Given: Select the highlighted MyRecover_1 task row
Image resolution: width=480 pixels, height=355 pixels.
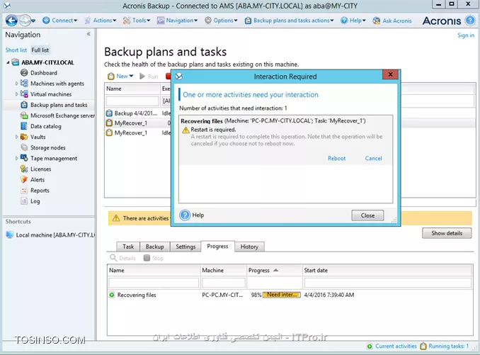Looking at the screenshot, I should pyautogui.click(x=138, y=123).
